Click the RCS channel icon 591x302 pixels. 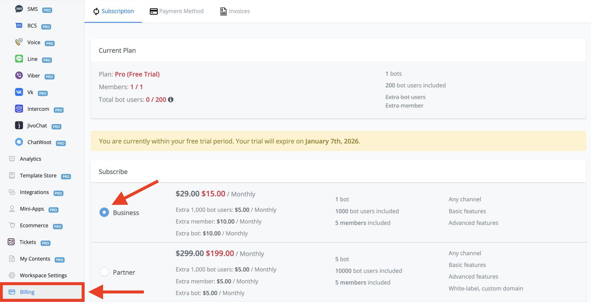19,25
